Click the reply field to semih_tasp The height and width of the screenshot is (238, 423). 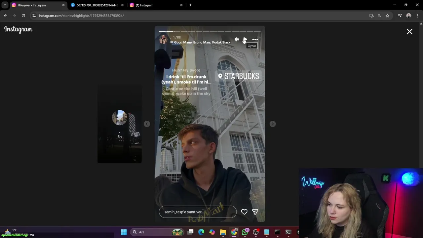pos(198,212)
